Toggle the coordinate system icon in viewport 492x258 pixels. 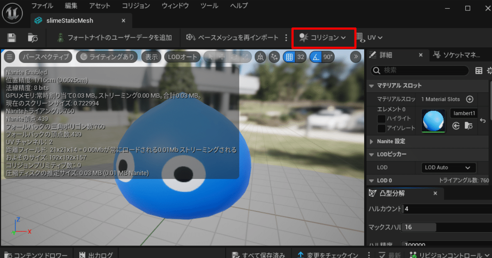click(260, 57)
